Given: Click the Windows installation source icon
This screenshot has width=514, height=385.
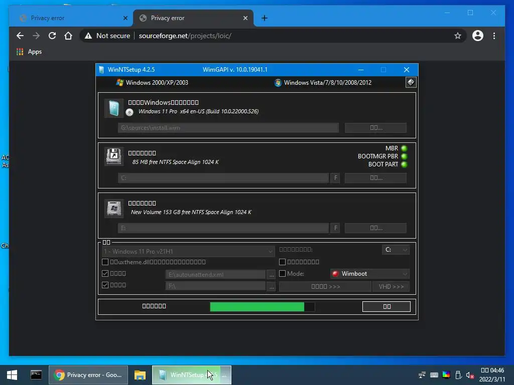Looking at the screenshot, I should coord(114,108).
